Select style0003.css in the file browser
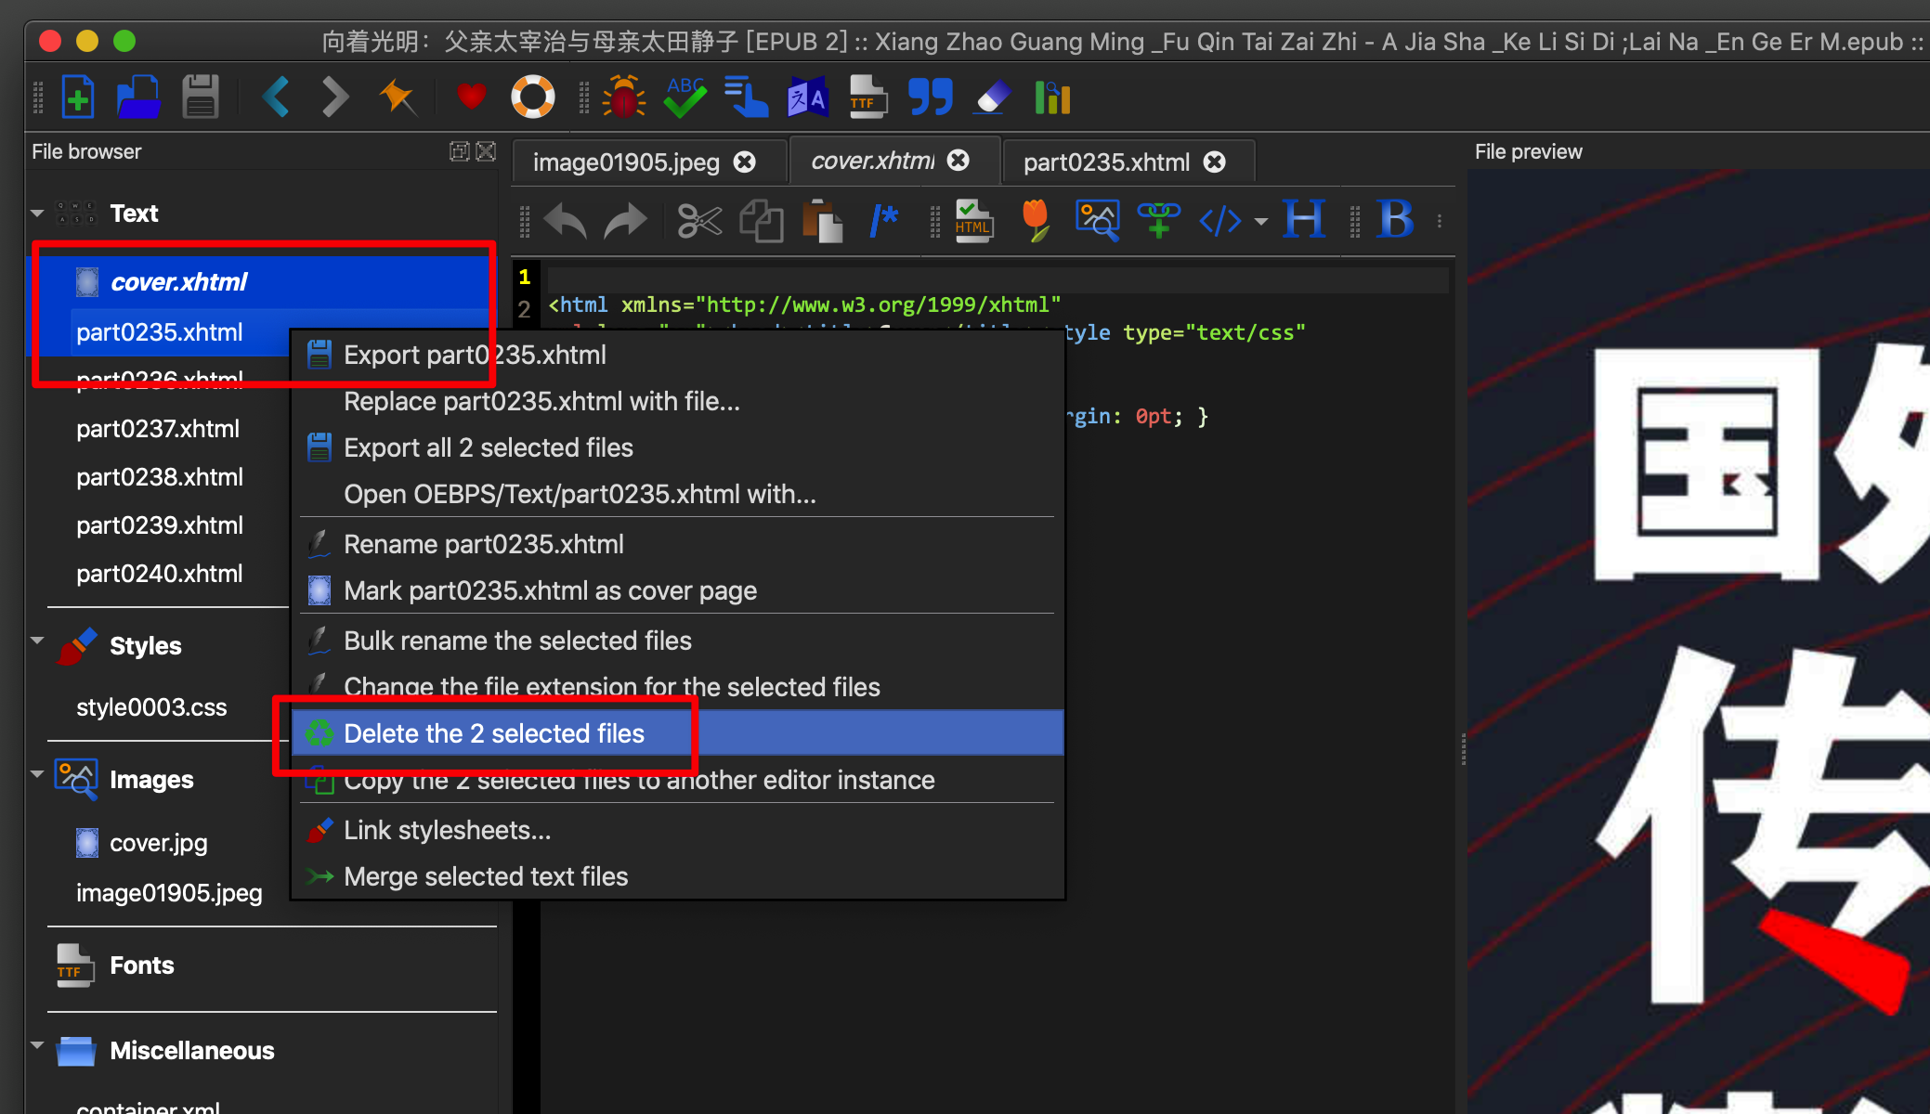 coord(151,707)
